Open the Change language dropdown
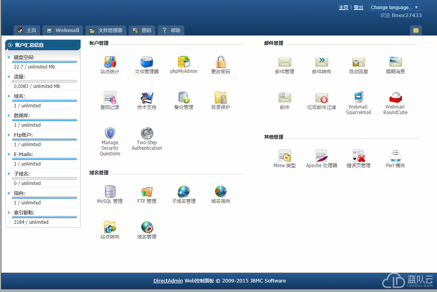The width and height of the screenshot is (437, 292). (x=394, y=8)
